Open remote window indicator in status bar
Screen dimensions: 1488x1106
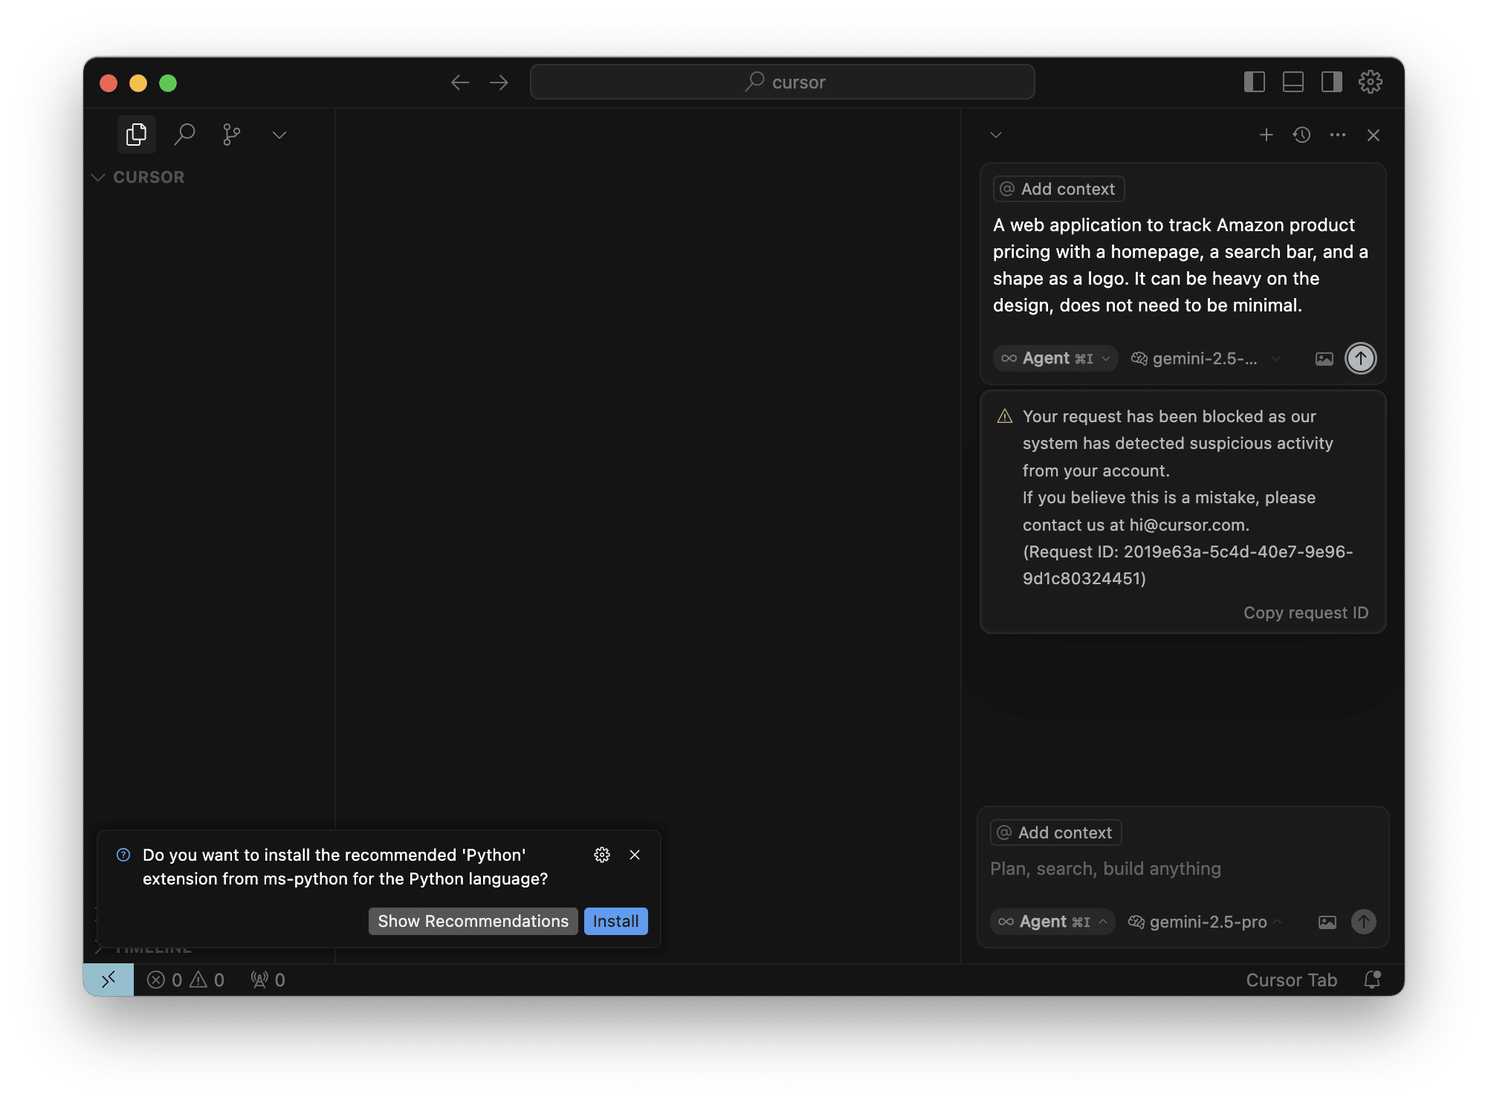pyautogui.click(x=109, y=980)
